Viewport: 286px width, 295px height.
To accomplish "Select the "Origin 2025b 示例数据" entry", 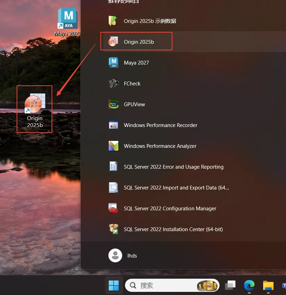I will (195, 21).
